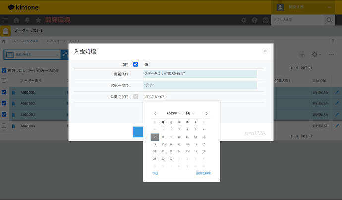This screenshot has width=342, height=200.
Task: Open the settings gear in header
Action: 243,20
